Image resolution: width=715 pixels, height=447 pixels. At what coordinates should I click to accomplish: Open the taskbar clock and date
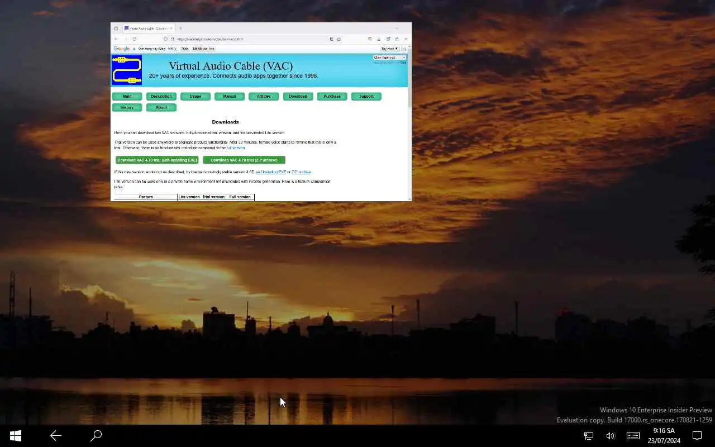pyautogui.click(x=664, y=436)
